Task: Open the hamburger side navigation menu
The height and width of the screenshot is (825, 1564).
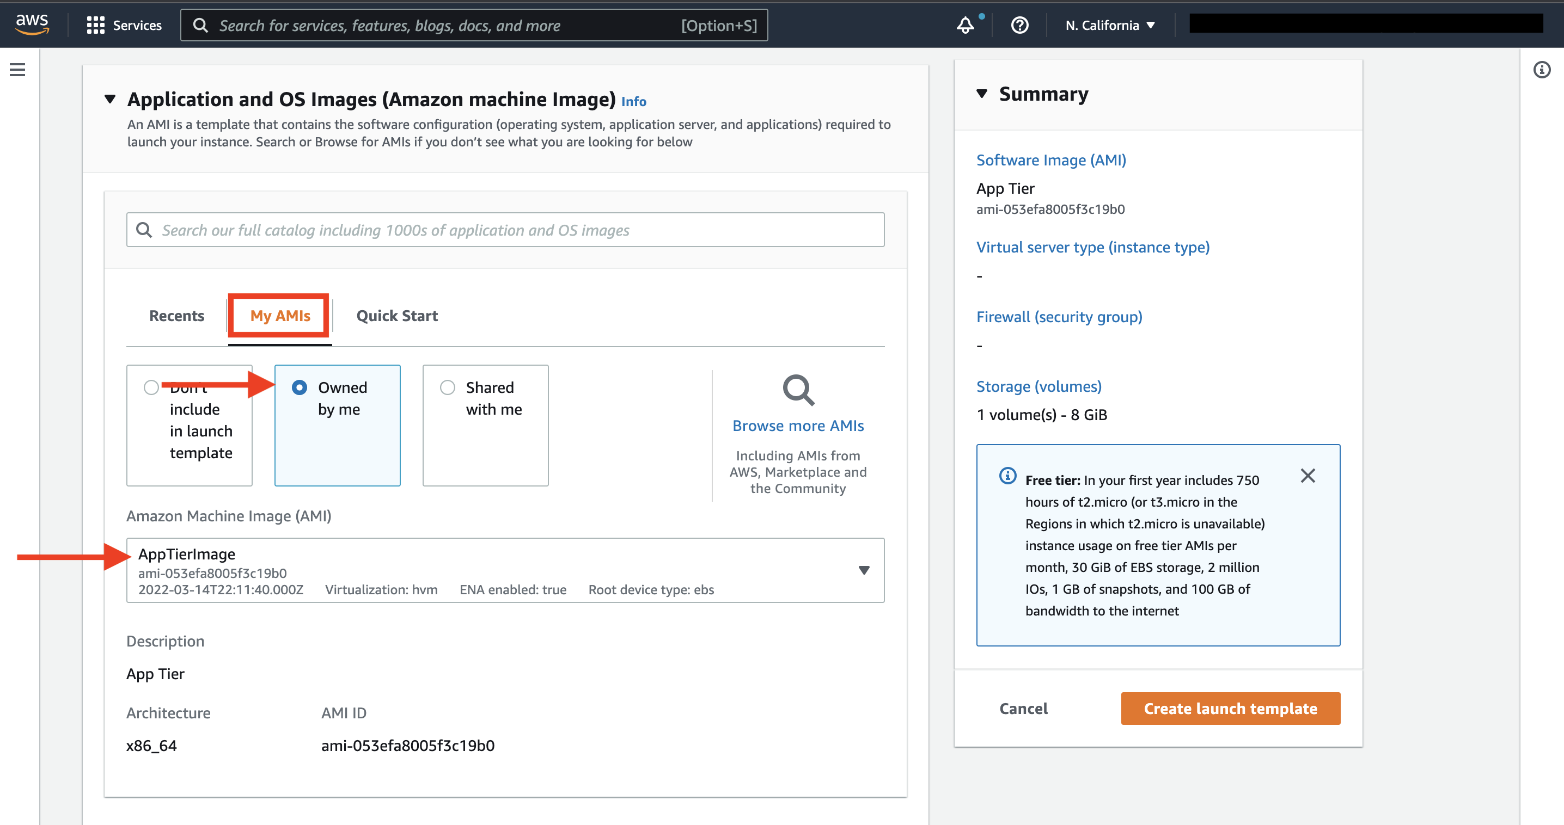Action: (17, 70)
